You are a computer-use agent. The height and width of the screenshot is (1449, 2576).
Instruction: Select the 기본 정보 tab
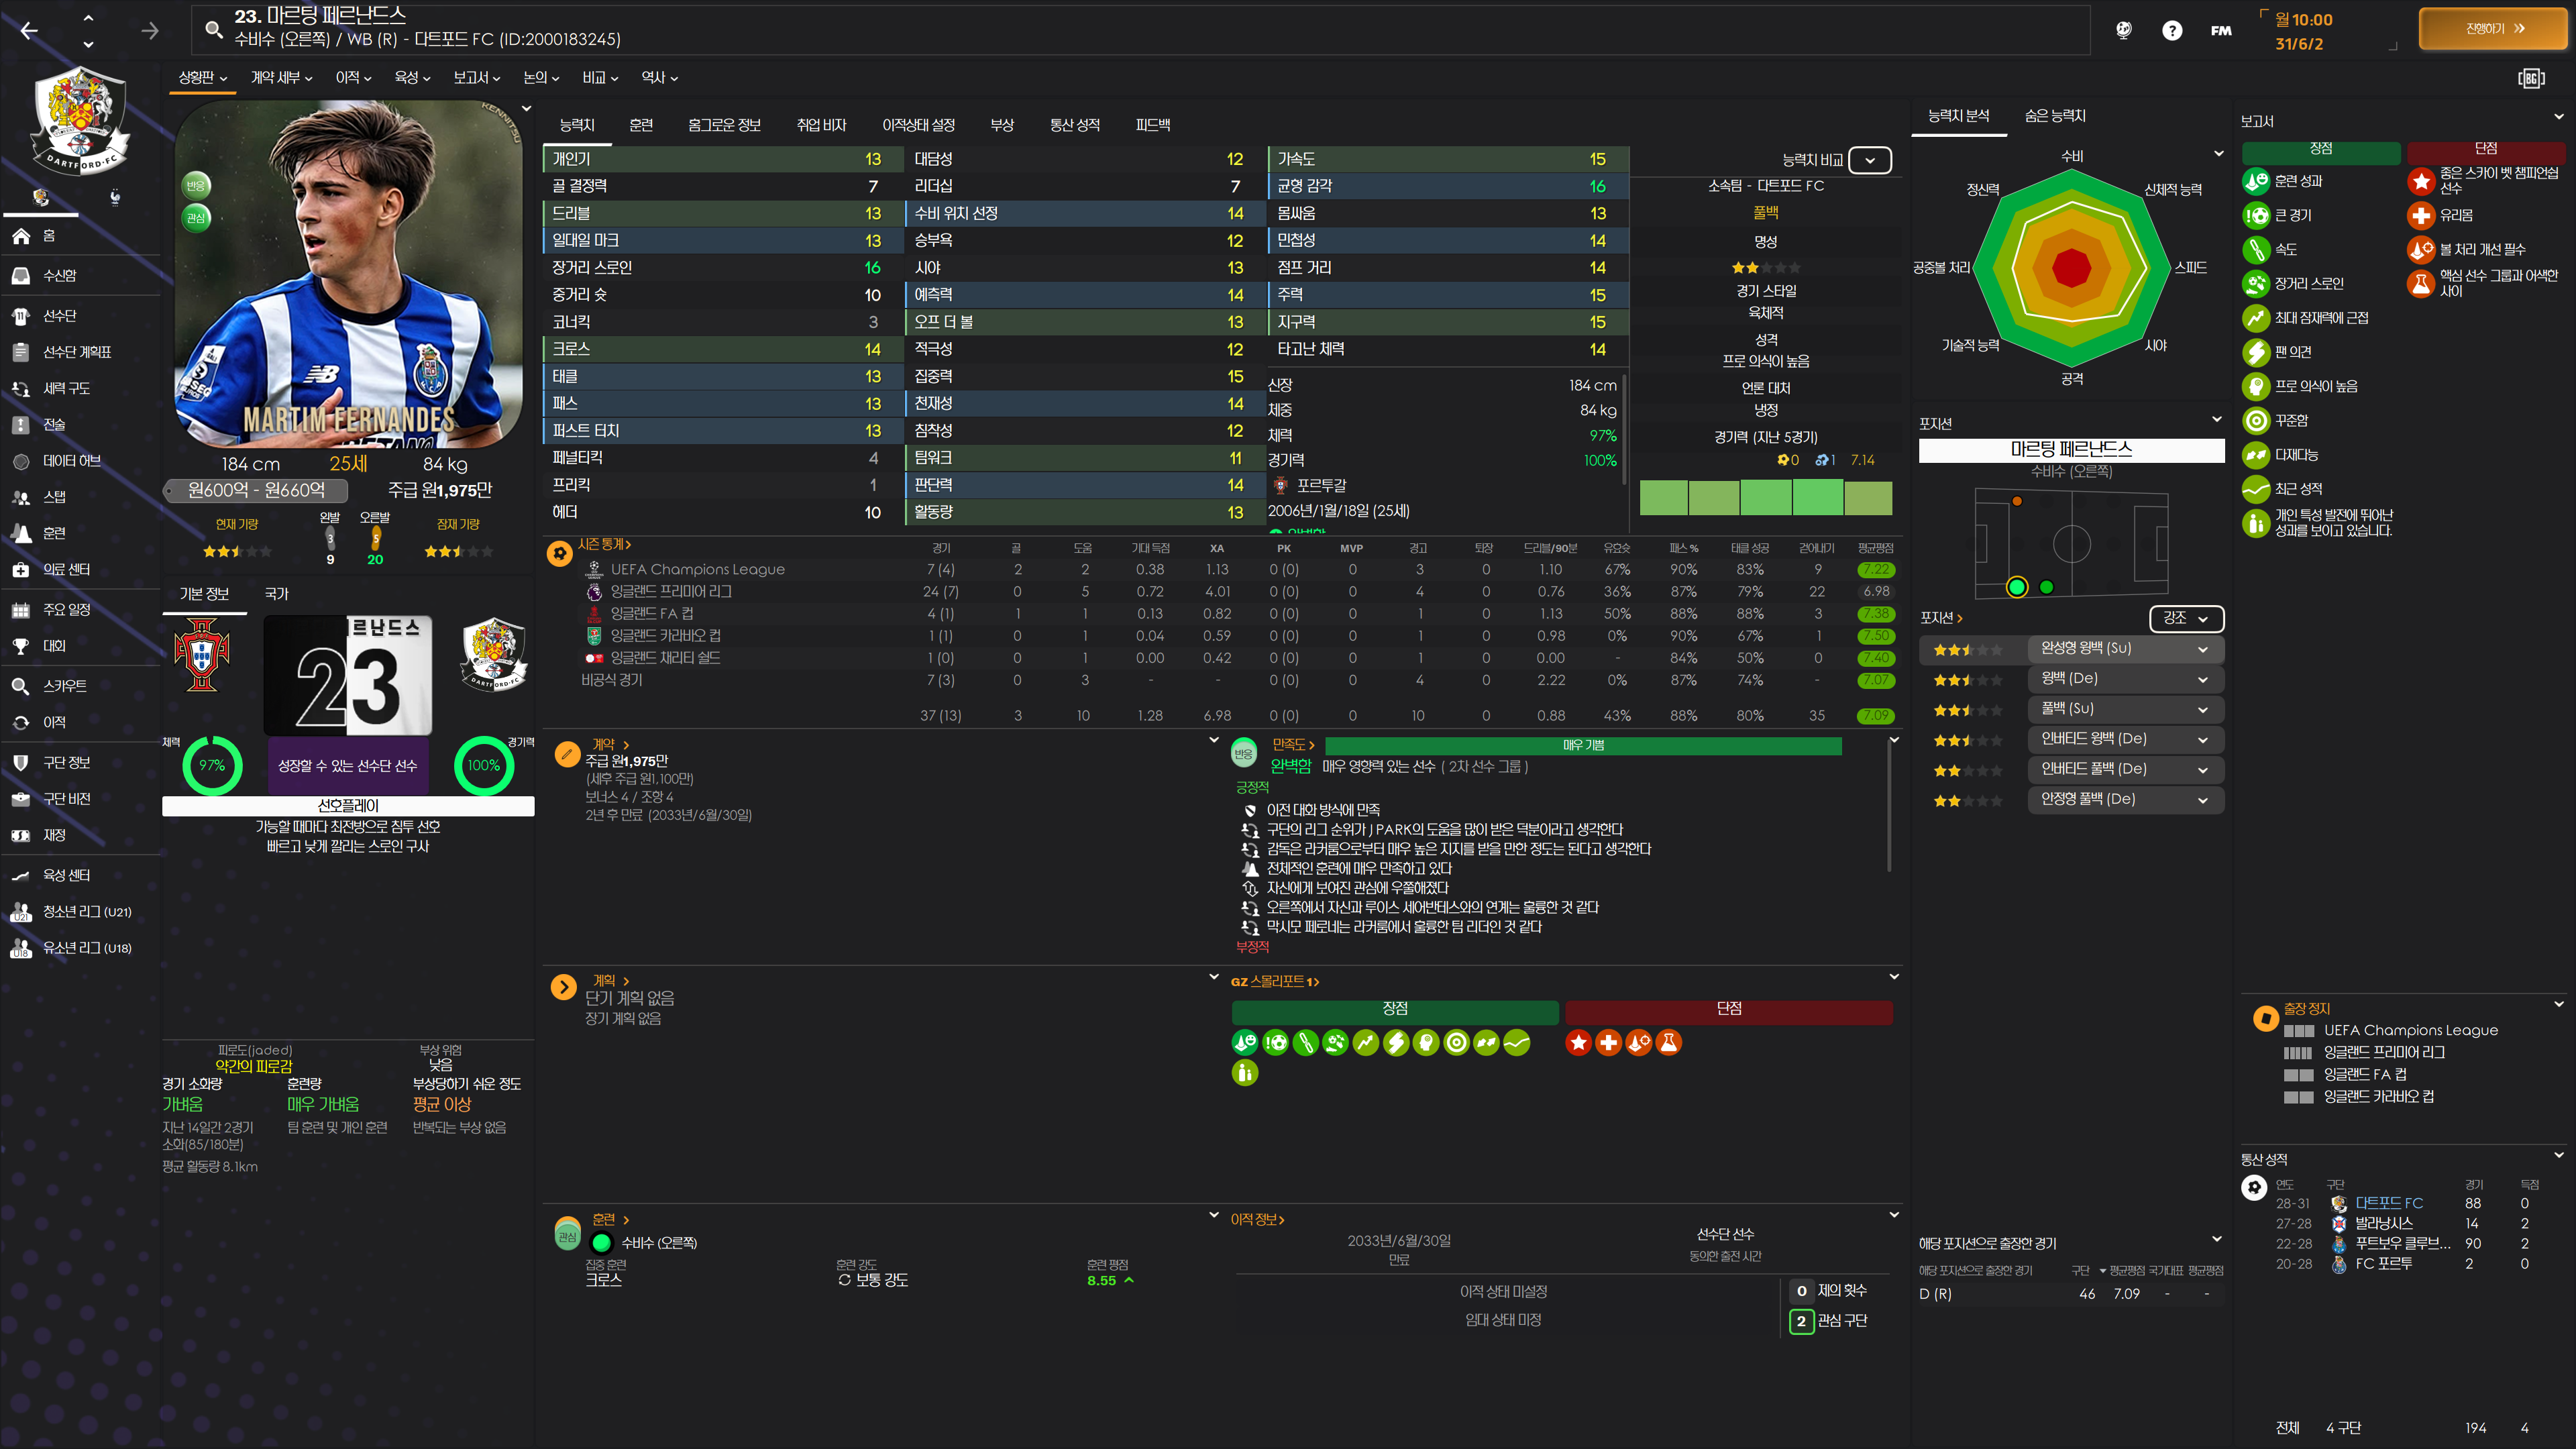(x=204, y=594)
